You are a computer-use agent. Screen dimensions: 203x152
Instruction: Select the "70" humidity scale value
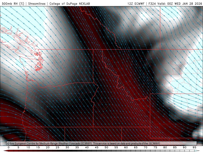point(145,147)
